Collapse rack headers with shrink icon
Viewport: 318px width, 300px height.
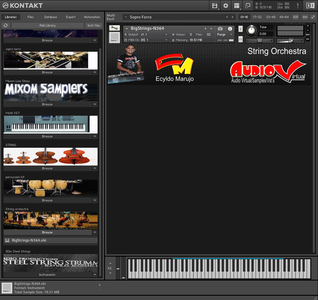pyautogui.click(x=313, y=17)
